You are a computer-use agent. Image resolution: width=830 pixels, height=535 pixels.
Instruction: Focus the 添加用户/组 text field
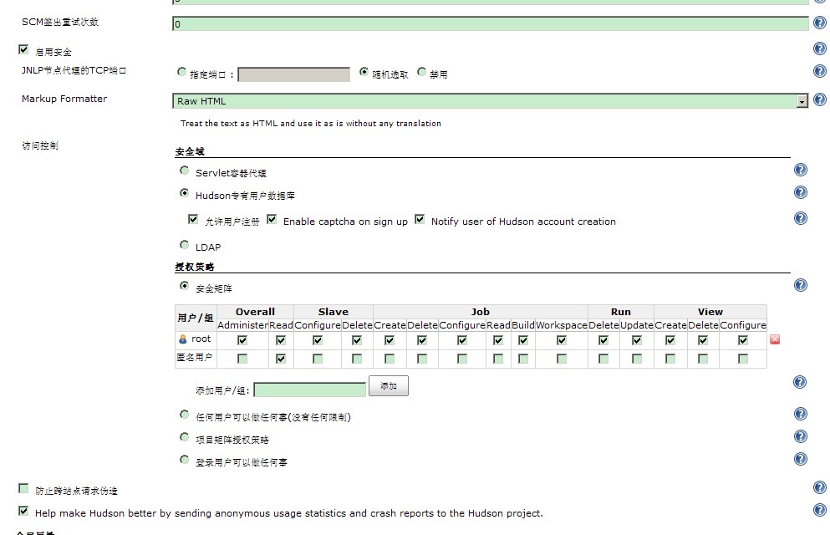click(309, 390)
